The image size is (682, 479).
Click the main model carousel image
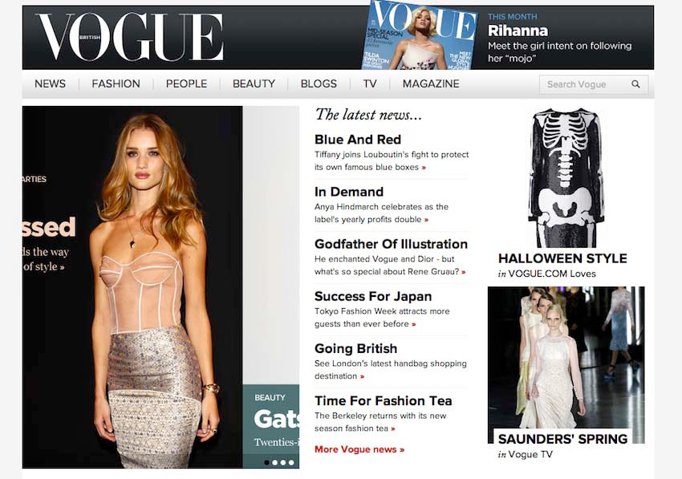[x=132, y=287]
